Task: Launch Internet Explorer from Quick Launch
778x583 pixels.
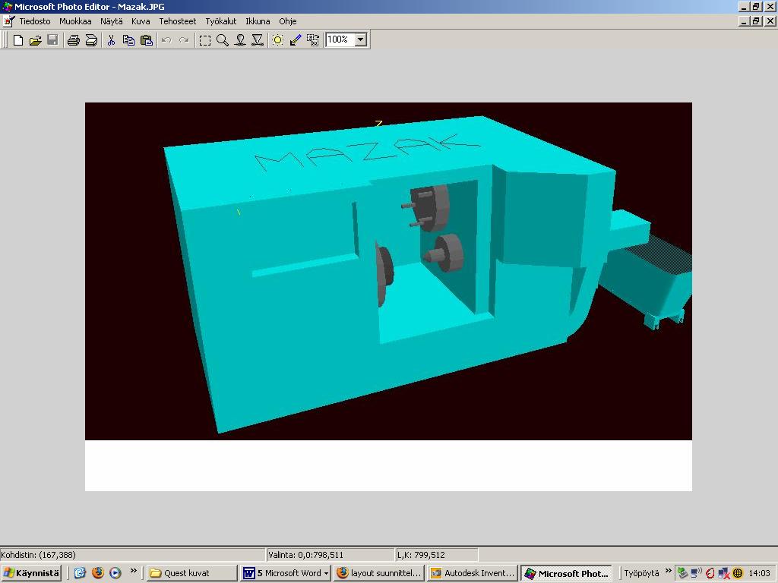Action: tap(80, 573)
